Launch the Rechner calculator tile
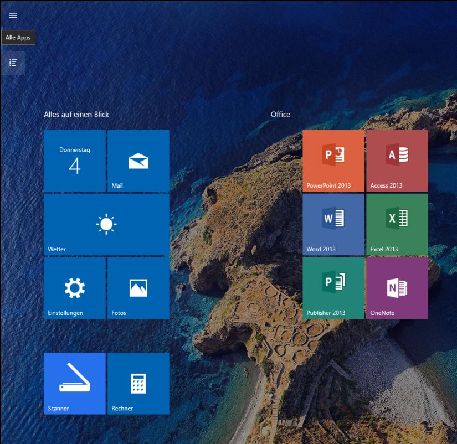 tap(138, 384)
